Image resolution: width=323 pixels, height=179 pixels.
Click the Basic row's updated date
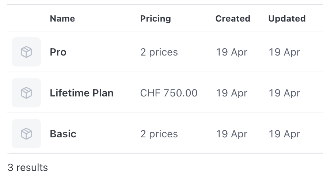(285, 134)
